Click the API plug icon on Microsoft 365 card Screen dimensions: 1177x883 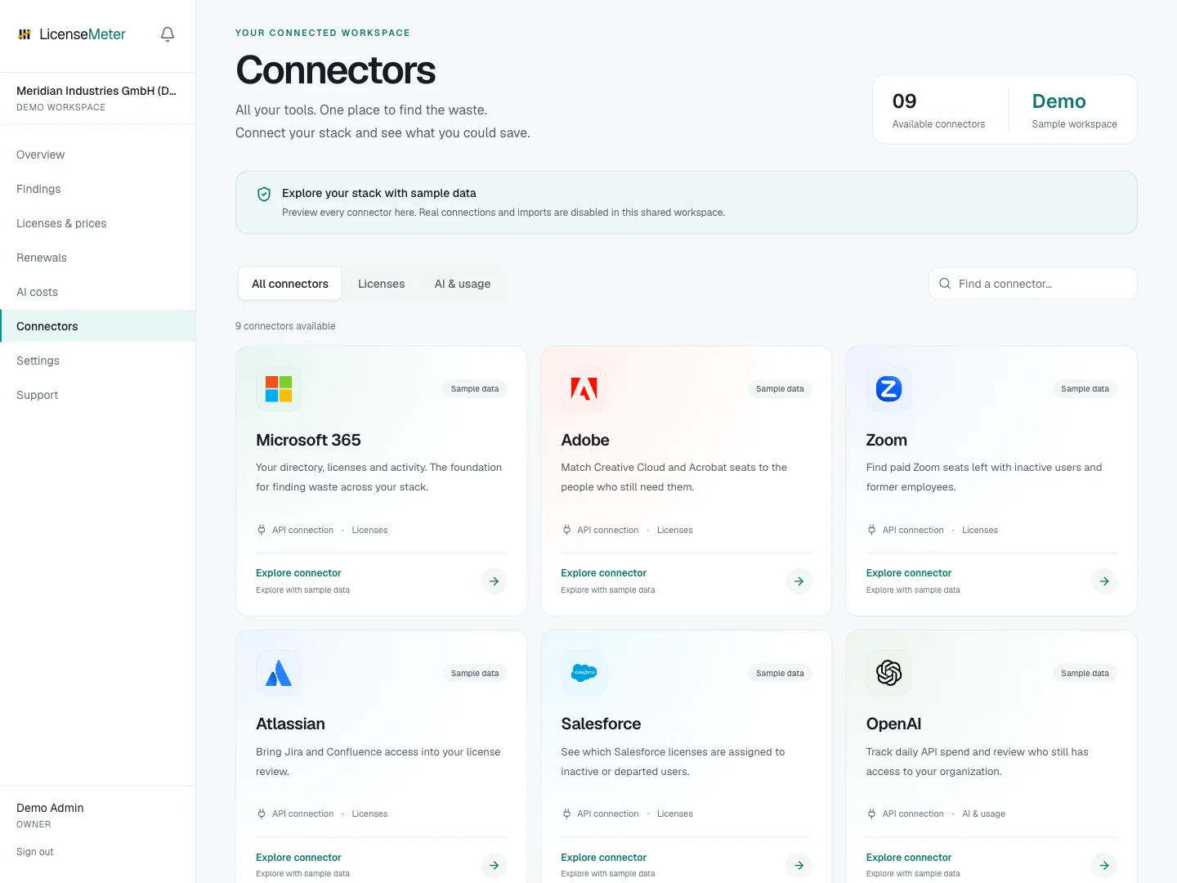(x=262, y=530)
